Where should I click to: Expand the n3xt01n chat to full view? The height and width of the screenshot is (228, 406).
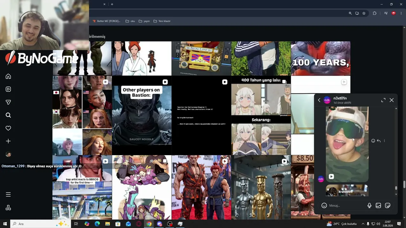click(383, 100)
